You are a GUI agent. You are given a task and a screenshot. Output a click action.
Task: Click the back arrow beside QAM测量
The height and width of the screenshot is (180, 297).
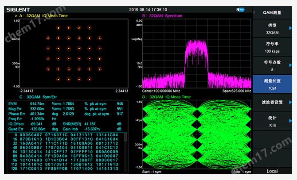[254, 12]
